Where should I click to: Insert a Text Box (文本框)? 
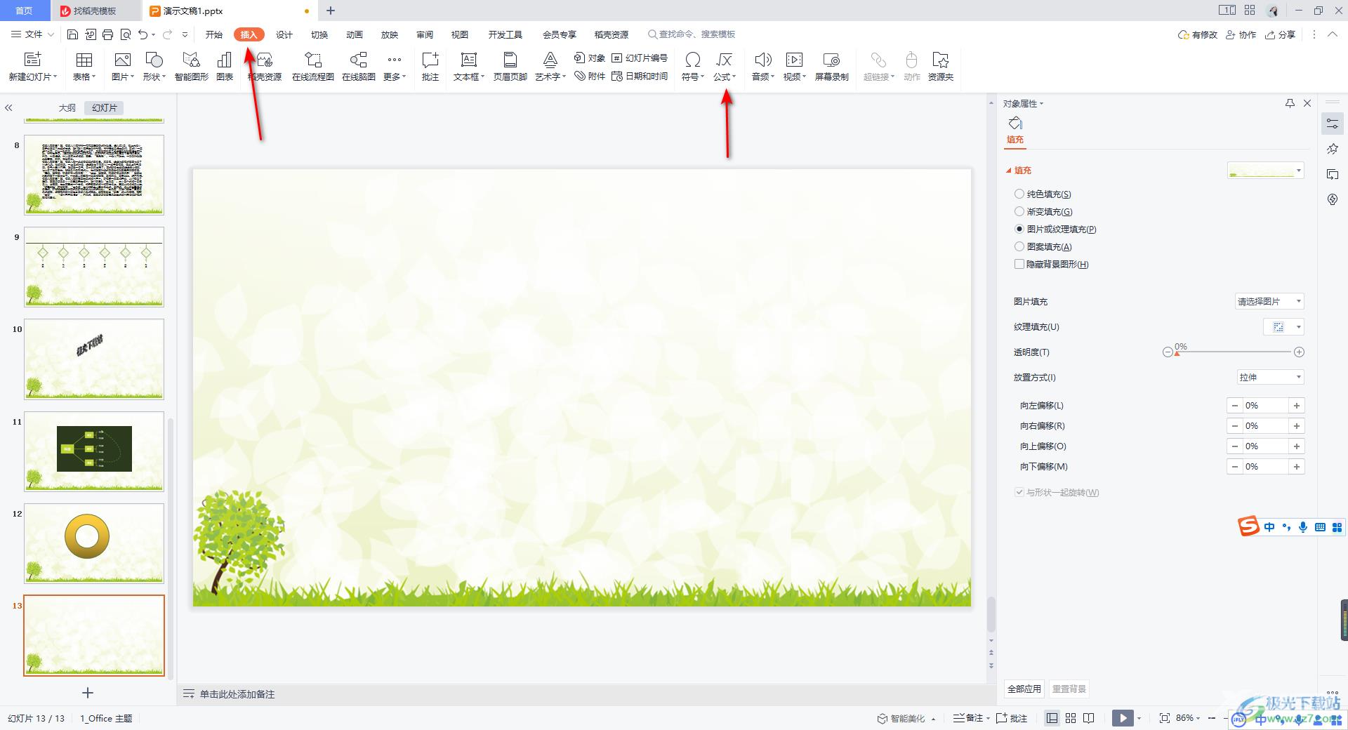[x=469, y=67]
